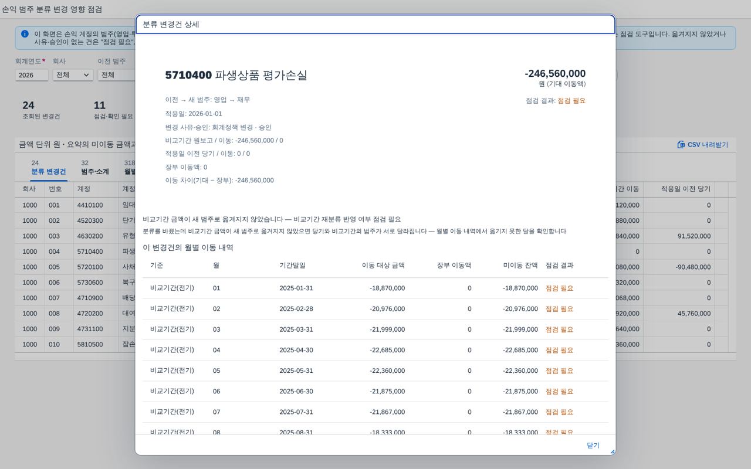Click the info icon in blue banner
751x469 pixels.
click(x=25, y=34)
